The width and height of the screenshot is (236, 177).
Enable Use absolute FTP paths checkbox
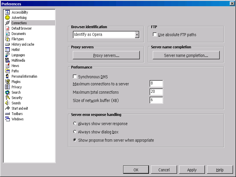[155, 34]
